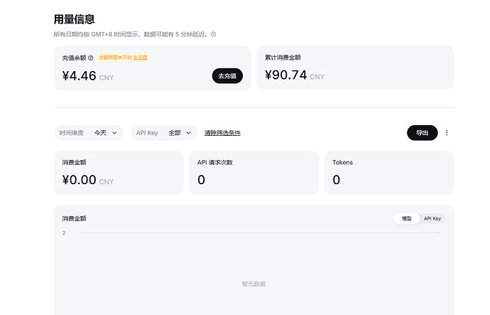Screen dimensions: 490x315
Task: Expand the 时间维度 今天 dropdown
Action: click(89, 133)
